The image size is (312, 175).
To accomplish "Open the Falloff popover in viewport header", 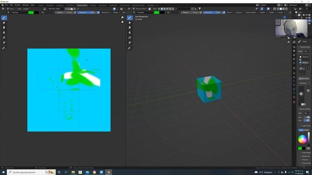I will click(x=272, y=13).
